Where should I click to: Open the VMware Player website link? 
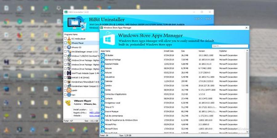[x=94, y=116]
